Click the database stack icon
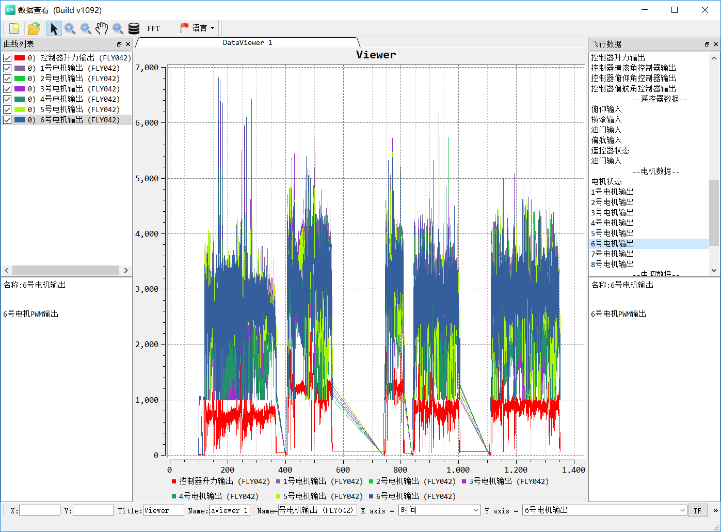The image size is (721, 532). pos(134,28)
